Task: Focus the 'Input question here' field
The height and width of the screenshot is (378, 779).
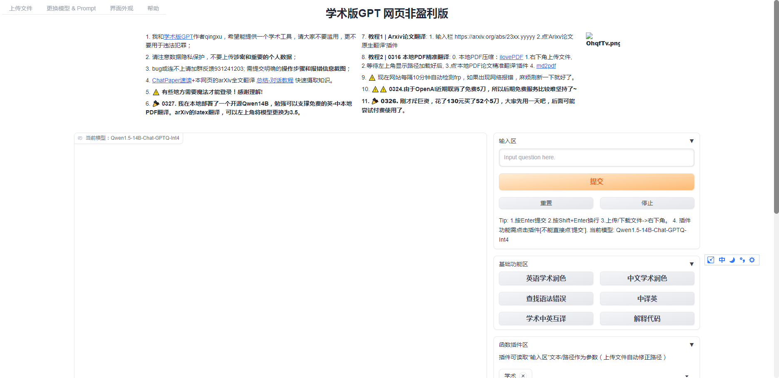Action: pos(596,157)
